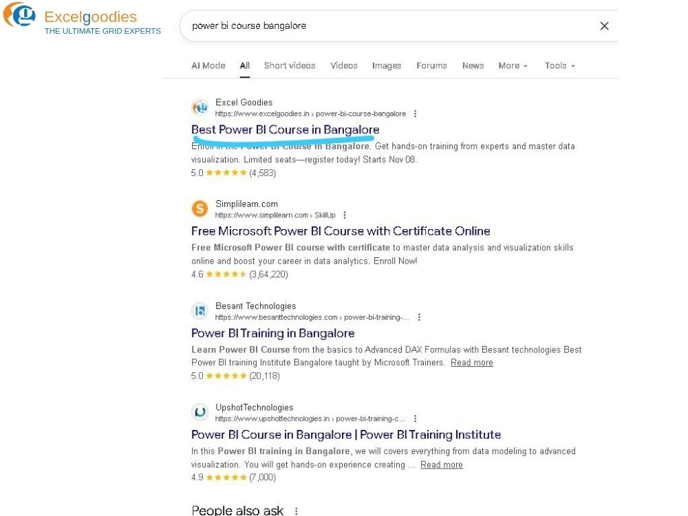
Task: Switch to the AI Mode tab
Action: pyautogui.click(x=208, y=66)
